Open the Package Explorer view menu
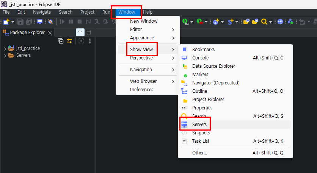The width and height of the screenshot is (317, 173). tap(90, 41)
